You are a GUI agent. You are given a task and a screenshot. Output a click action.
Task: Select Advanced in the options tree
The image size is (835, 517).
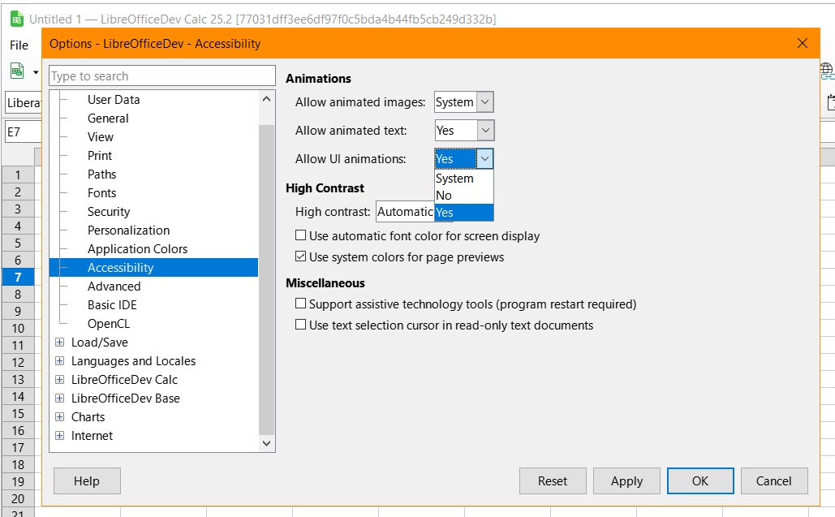(x=114, y=286)
